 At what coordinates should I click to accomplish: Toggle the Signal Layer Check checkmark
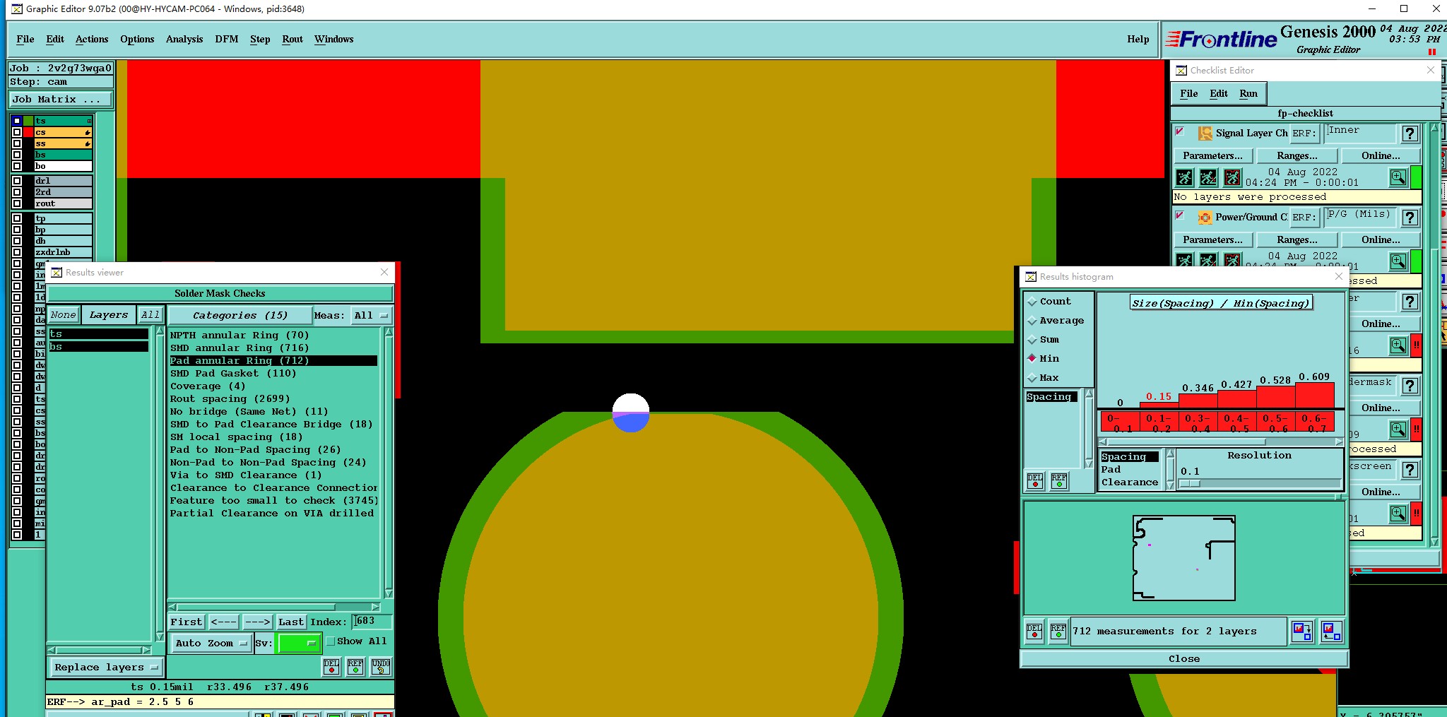pyautogui.click(x=1179, y=131)
